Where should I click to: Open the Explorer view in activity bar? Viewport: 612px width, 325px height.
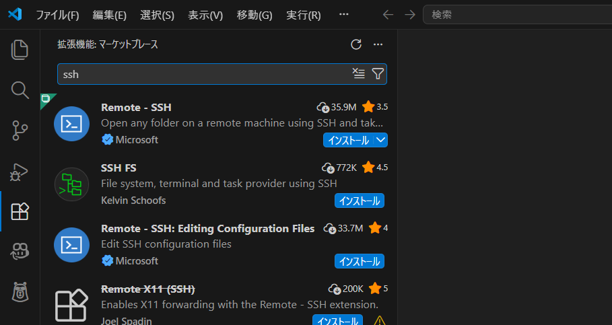20,50
